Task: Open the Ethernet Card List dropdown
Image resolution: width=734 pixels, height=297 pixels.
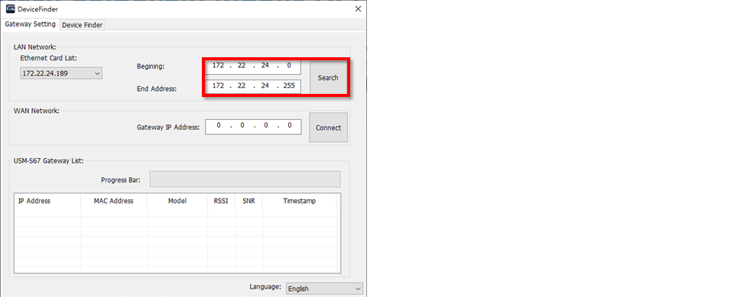Action: tap(61, 73)
